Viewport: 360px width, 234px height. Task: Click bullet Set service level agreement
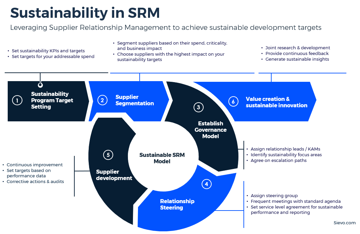point(296,210)
